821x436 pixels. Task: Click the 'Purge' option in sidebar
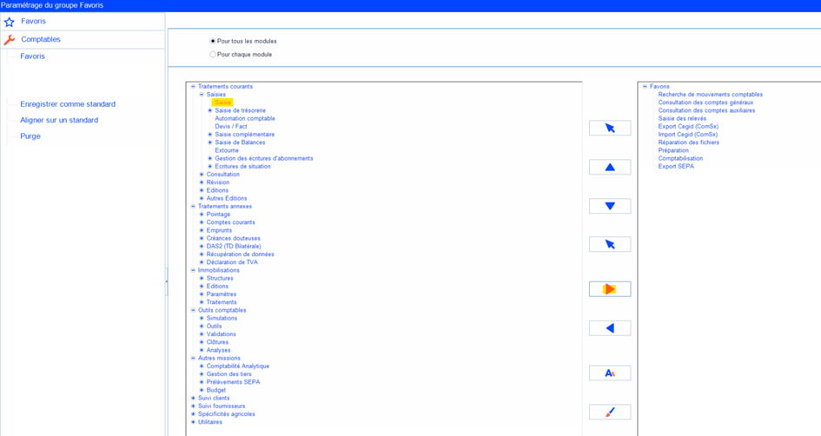coord(30,136)
